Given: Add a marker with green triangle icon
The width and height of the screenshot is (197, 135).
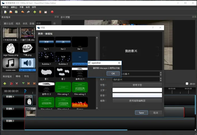Looking at the screenshot, I should pos(23,83).
